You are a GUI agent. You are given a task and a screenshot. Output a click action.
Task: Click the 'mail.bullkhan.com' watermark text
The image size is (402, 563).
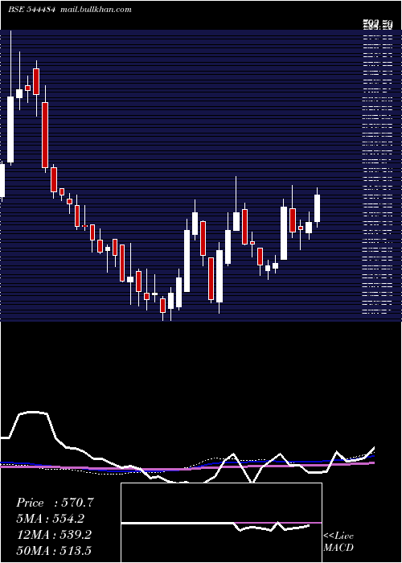point(96,10)
